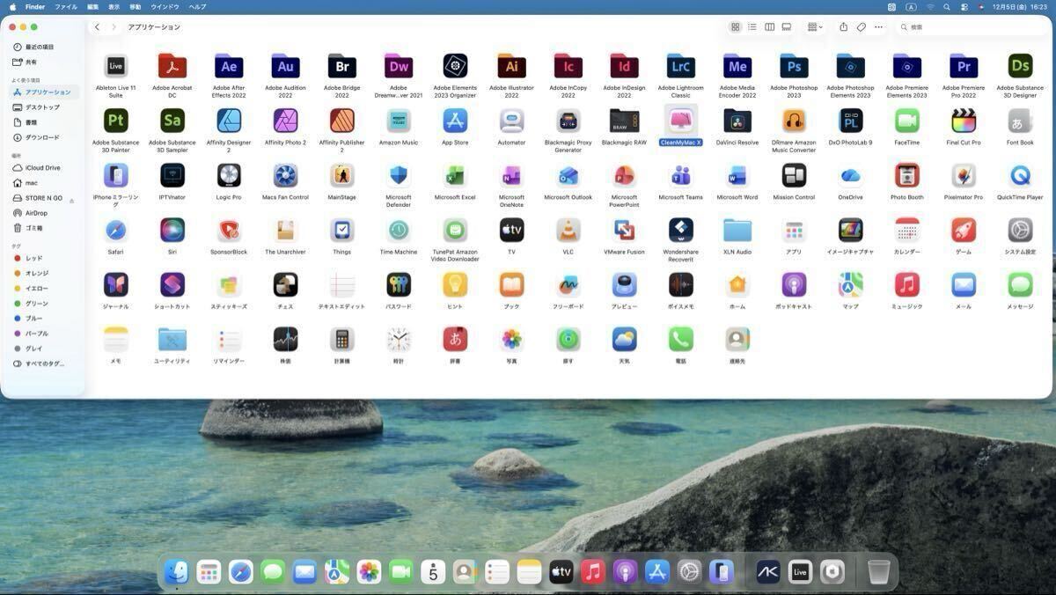Select the red レッド tag in sidebar

click(33, 258)
